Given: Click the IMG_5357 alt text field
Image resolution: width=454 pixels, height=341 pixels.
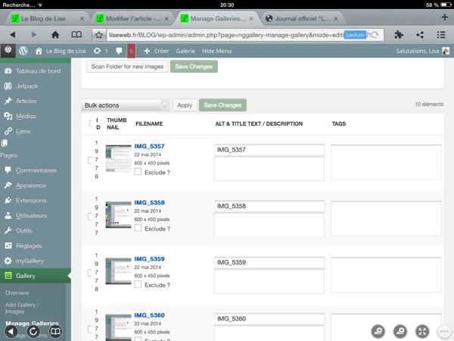Looking at the screenshot, I should pyautogui.click(x=269, y=150).
